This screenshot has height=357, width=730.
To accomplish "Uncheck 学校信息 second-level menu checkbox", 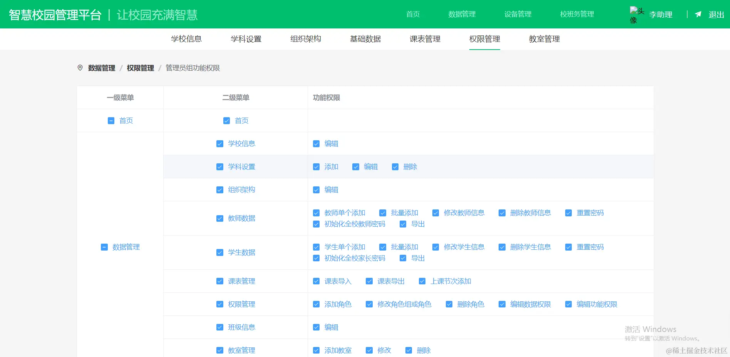I will tap(219, 144).
